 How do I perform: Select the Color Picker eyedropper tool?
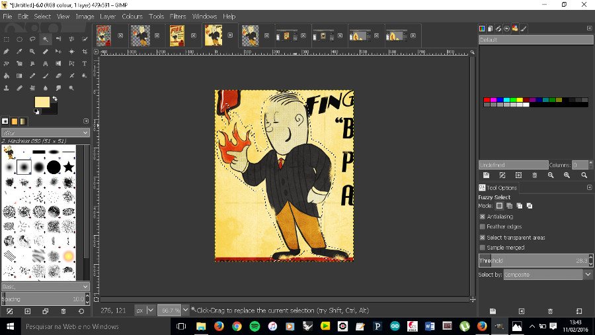19,51
